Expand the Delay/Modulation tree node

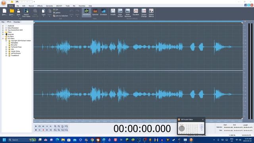click(x=3, y=28)
